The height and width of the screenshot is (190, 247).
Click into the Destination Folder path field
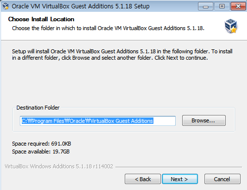pos(98,121)
